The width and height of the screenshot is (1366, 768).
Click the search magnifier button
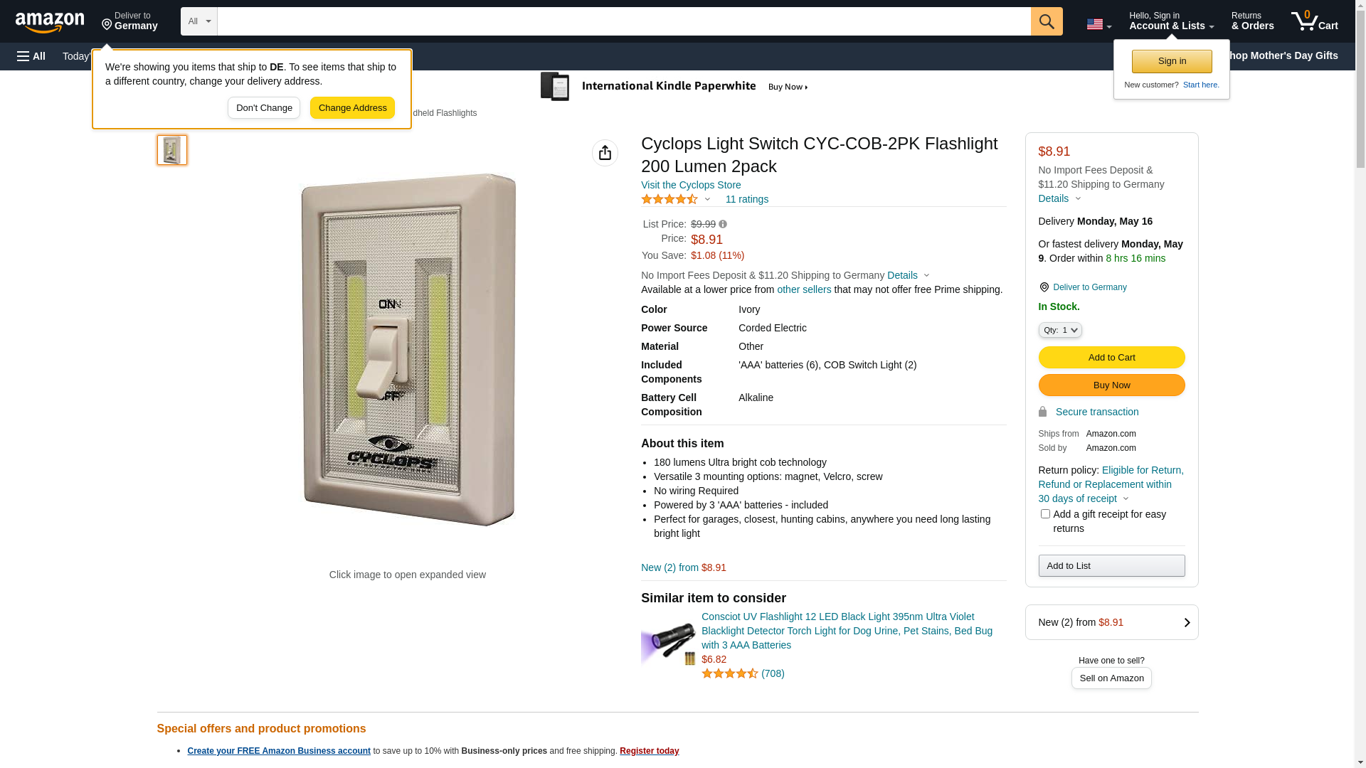(x=1047, y=21)
